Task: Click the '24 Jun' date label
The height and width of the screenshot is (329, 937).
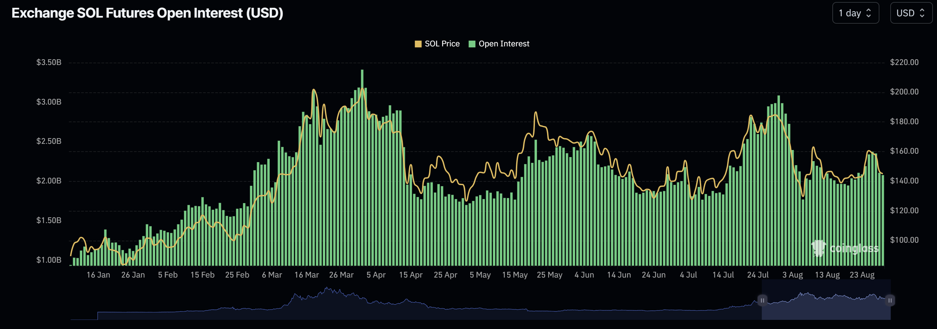Action: 654,275
